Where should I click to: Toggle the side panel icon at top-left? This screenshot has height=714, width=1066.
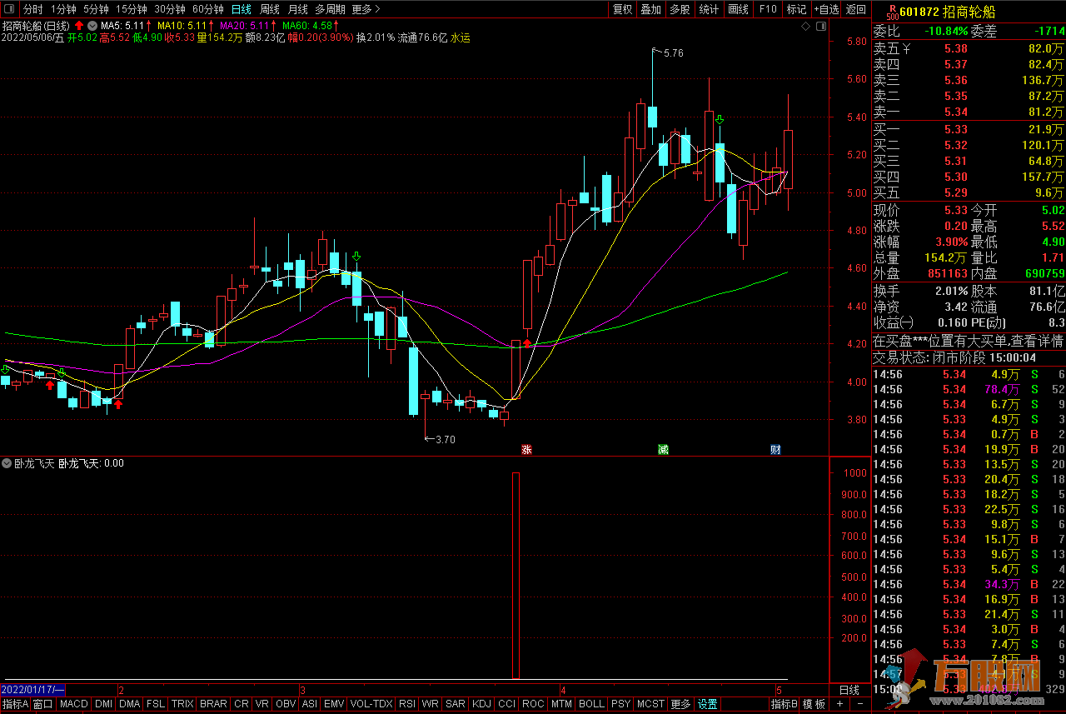click(8, 9)
